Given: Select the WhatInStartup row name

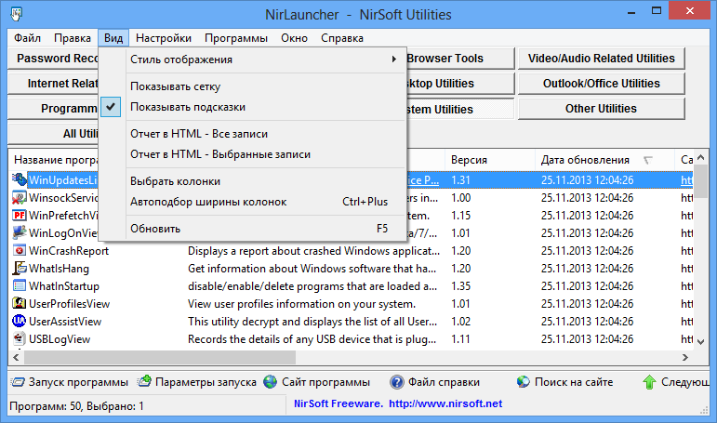Looking at the screenshot, I should point(64,286).
